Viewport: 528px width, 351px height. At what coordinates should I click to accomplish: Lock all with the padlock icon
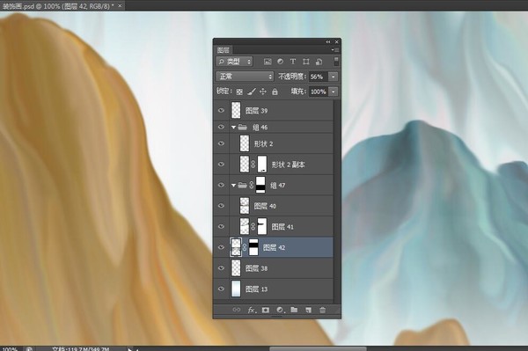tap(275, 91)
